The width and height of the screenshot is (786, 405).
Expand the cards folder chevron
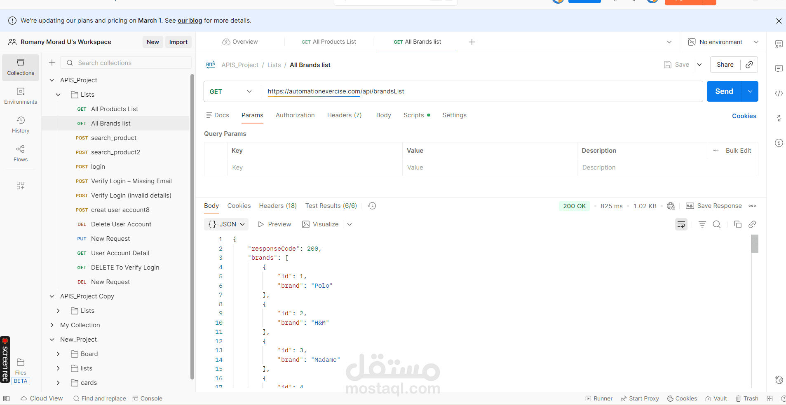tap(58, 383)
